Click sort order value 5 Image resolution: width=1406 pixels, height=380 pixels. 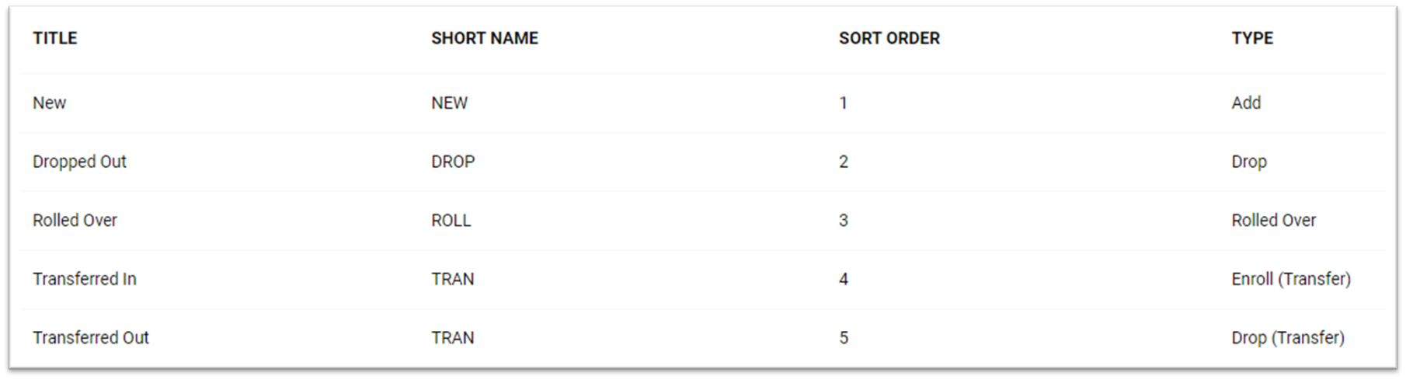(844, 337)
